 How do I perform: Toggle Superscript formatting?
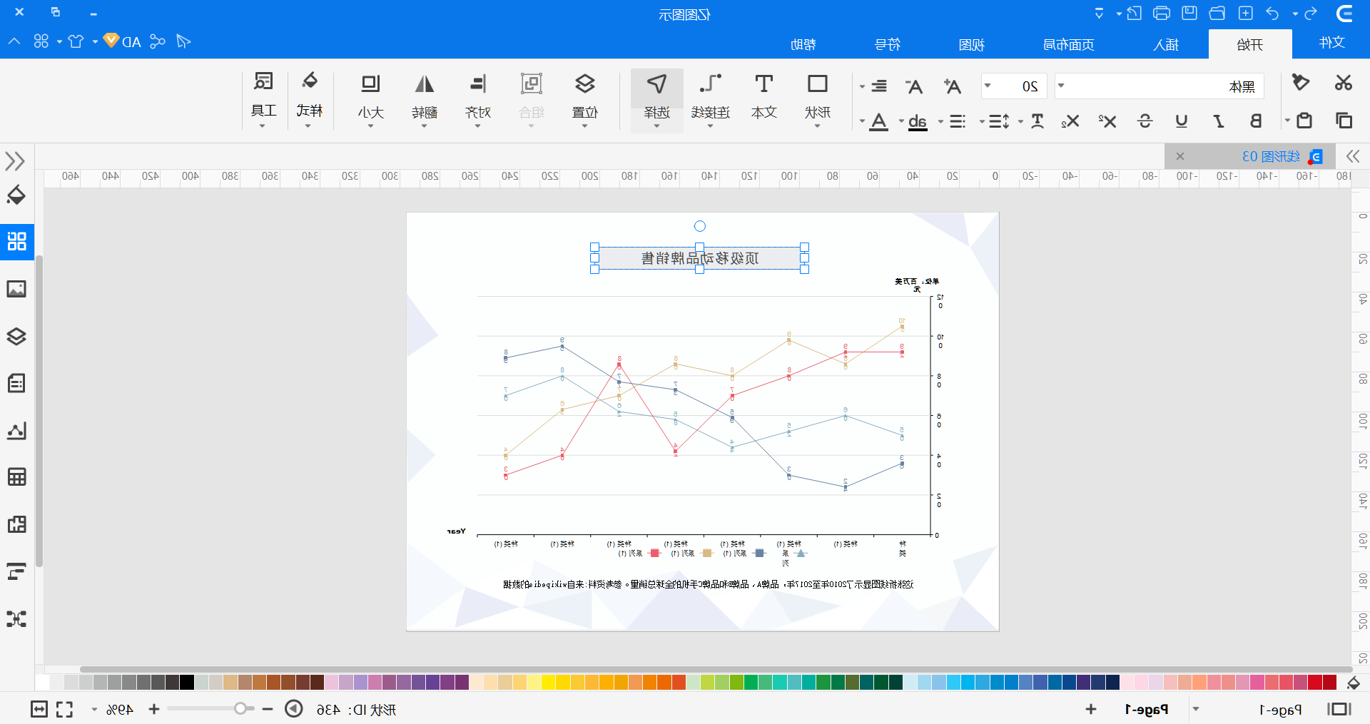click(x=1107, y=121)
